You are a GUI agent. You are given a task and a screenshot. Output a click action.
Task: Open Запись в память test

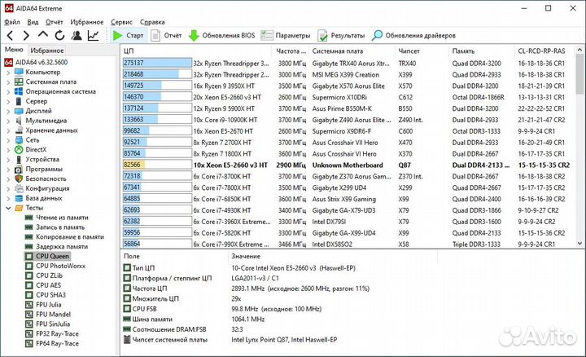point(55,227)
